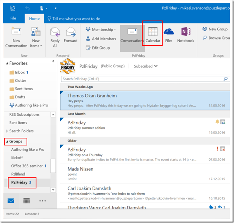Open PzlFriday summer edition message
Screen dimensions: 234x223
[x=145, y=127]
